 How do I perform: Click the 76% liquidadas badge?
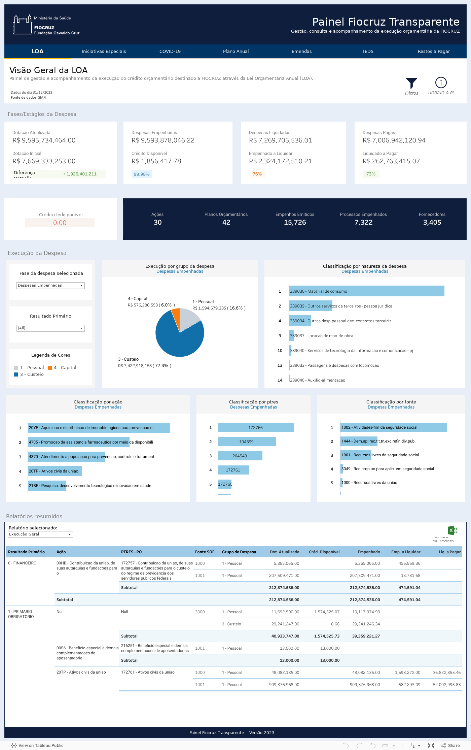(257, 174)
